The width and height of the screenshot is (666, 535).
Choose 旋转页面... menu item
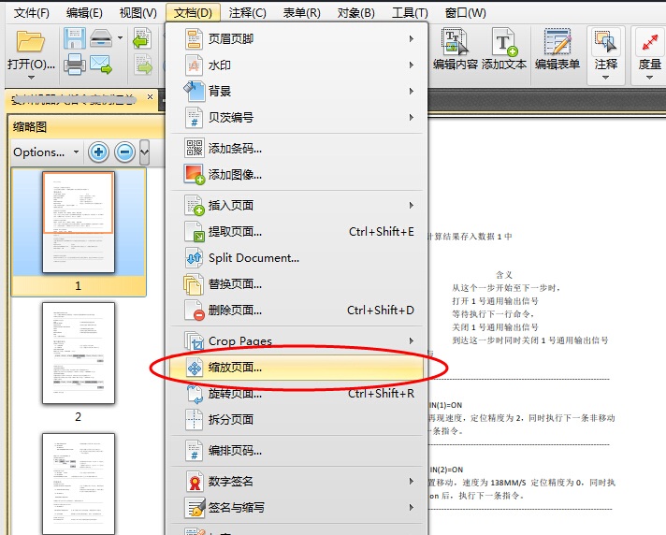click(297, 394)
